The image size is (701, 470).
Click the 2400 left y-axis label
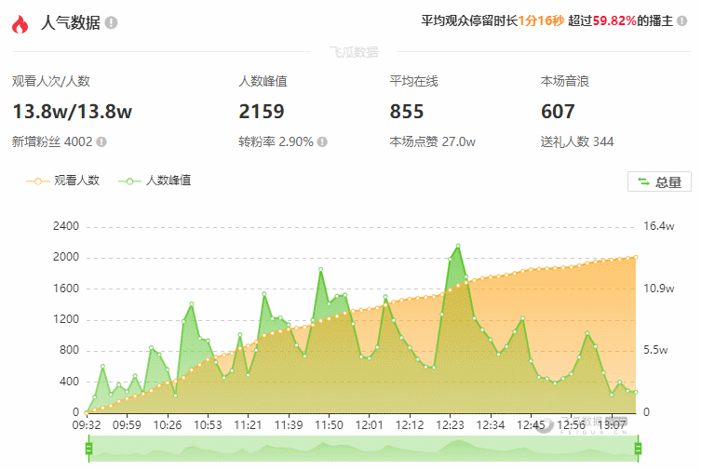(x=66, y=226)
